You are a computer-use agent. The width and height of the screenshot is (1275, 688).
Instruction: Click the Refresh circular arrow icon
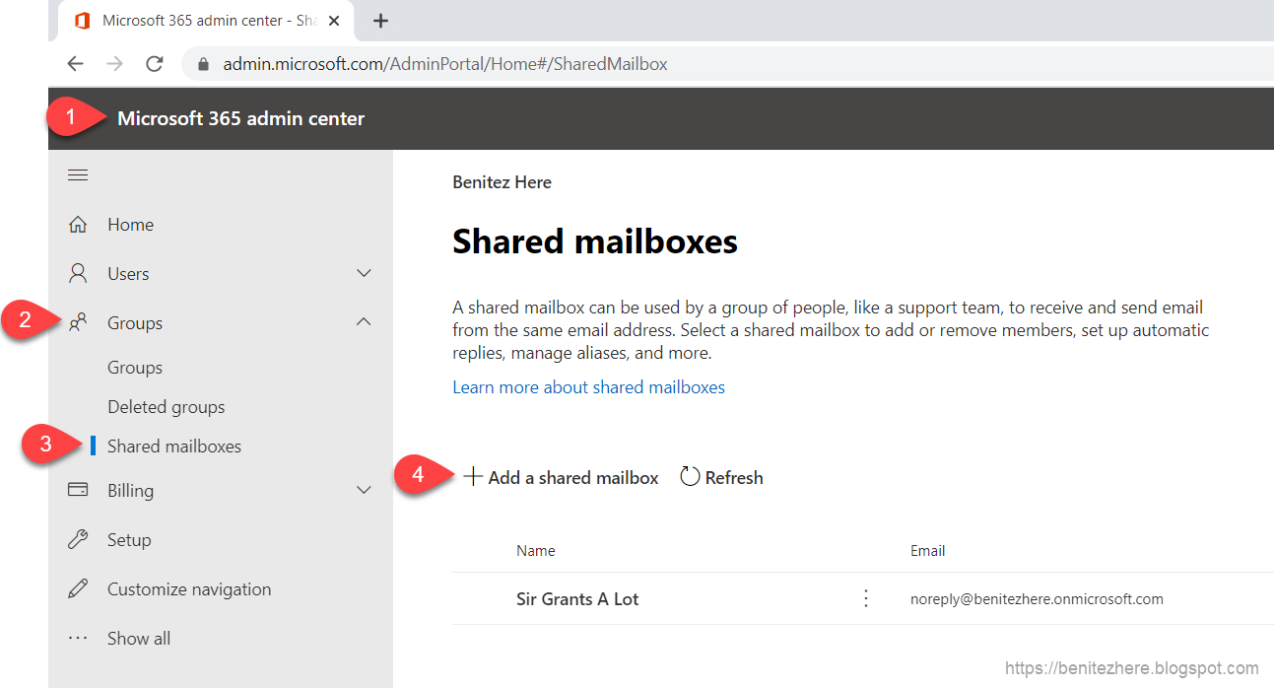point(690,476)
